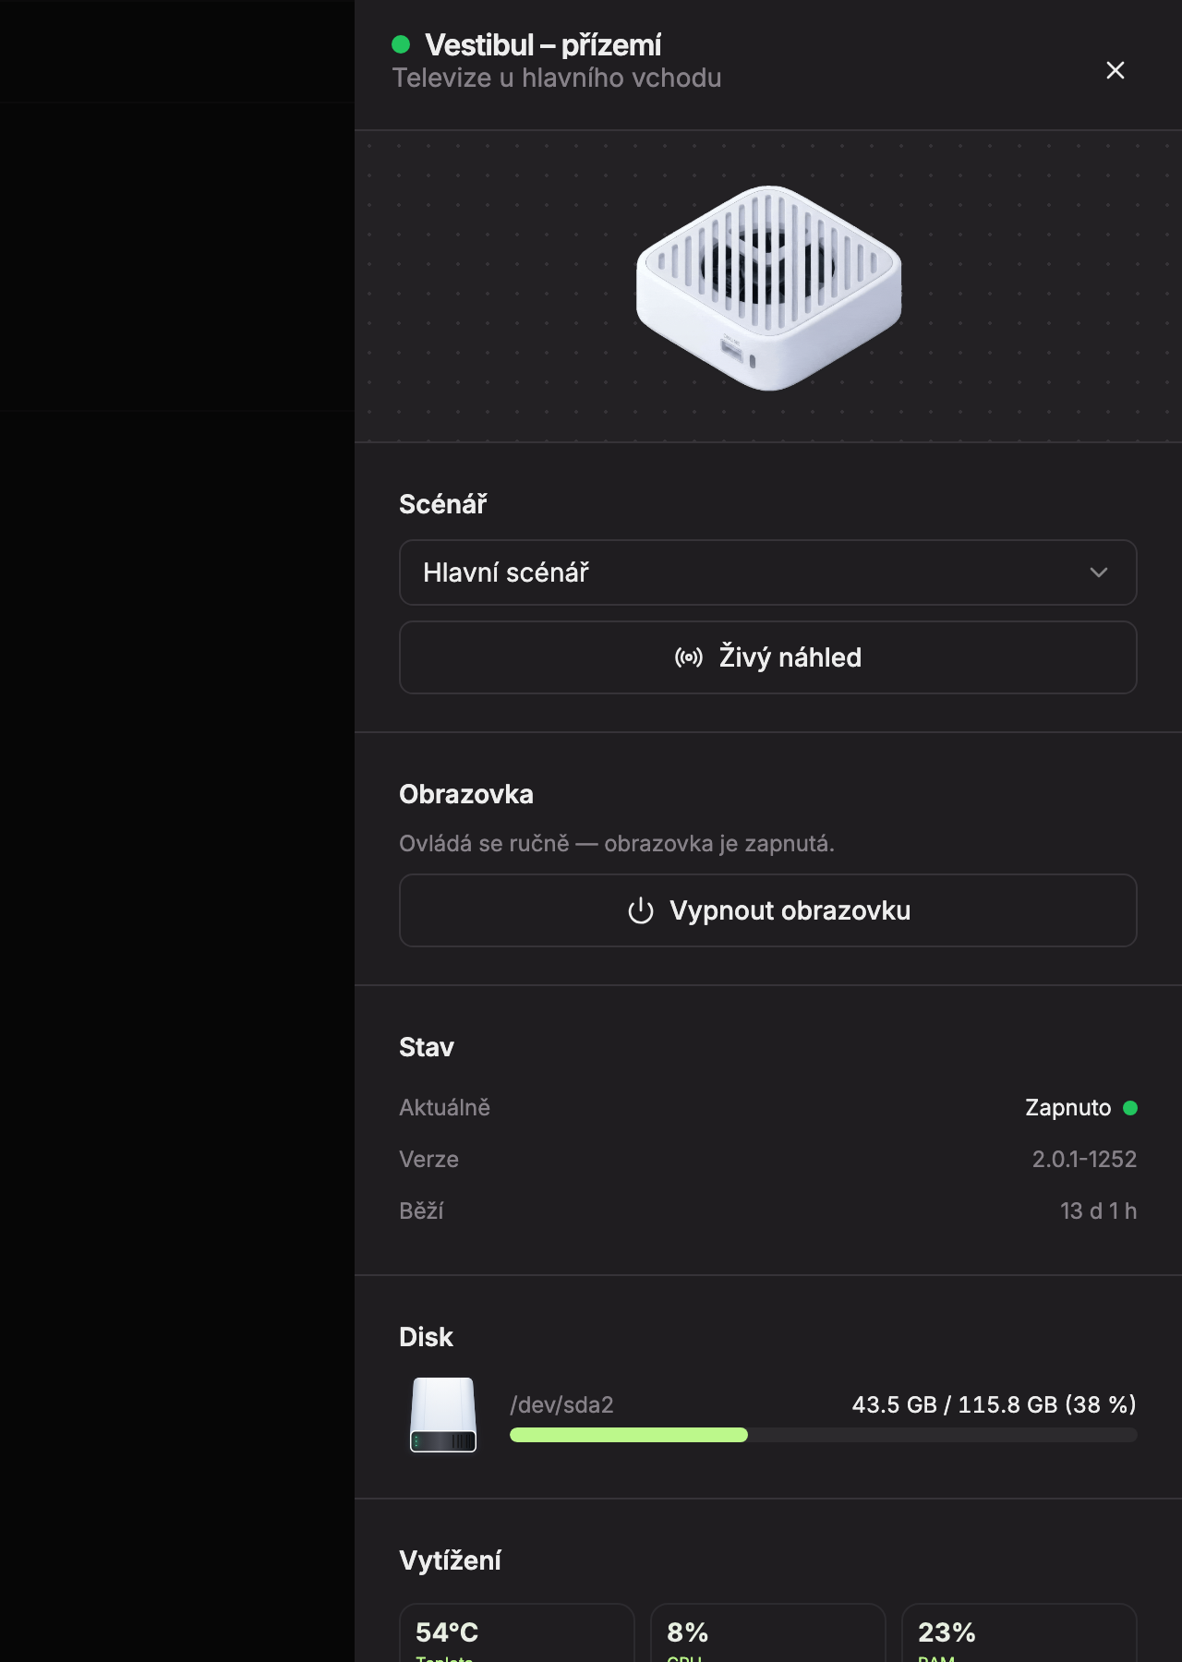The width and height of the screenshot is (1182, 1662).
Task: Click the 23% usage card
Action: (x=1019, y=1632)
